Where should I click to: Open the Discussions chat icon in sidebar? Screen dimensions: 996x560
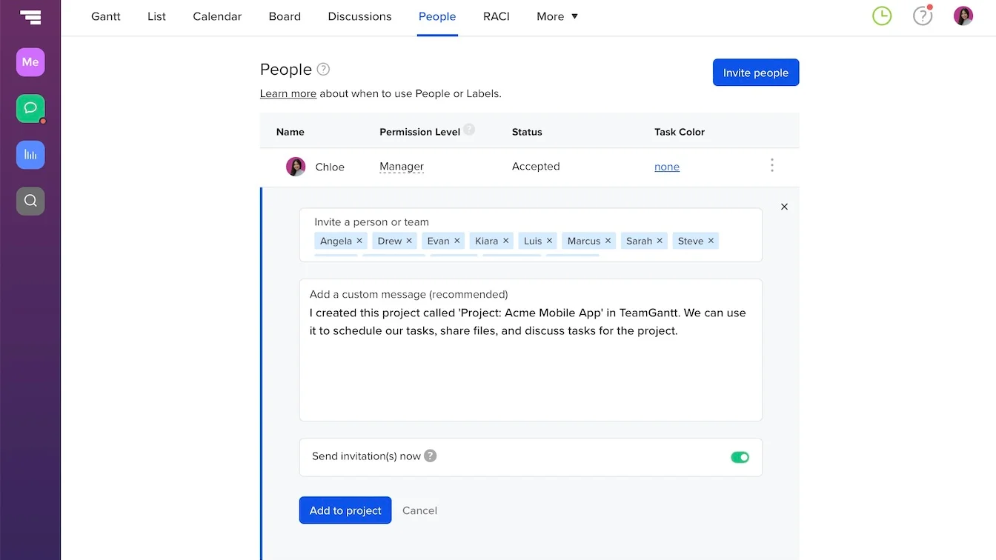tap(30, 108)
